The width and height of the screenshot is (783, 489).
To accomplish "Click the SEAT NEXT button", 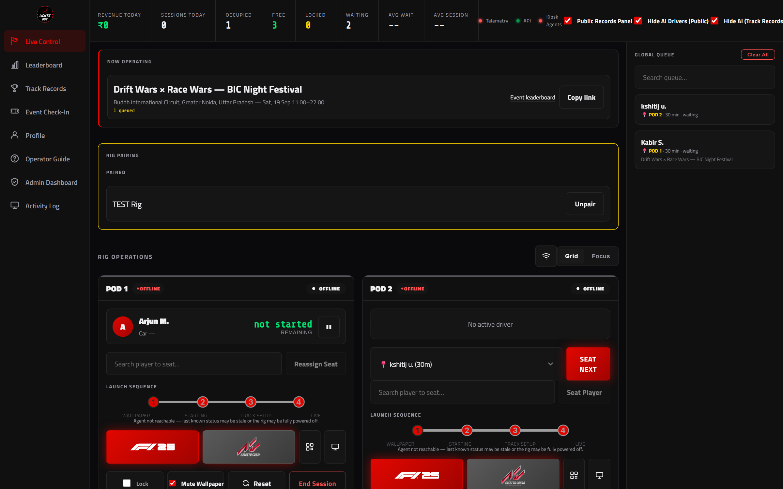I will coord(588,364).
